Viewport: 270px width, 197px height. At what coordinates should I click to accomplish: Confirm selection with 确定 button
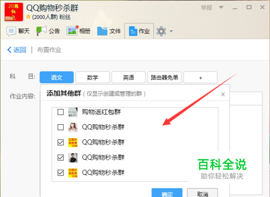click(x=167, y=193)
